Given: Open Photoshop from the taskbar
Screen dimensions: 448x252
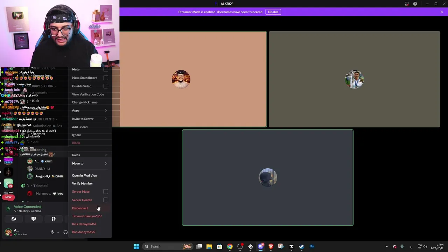Looking at the screenshot, I should [312, 246].
